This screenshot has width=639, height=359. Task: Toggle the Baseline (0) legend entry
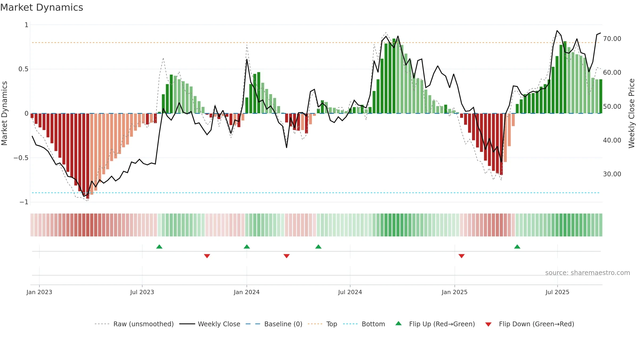coord(274,324)
